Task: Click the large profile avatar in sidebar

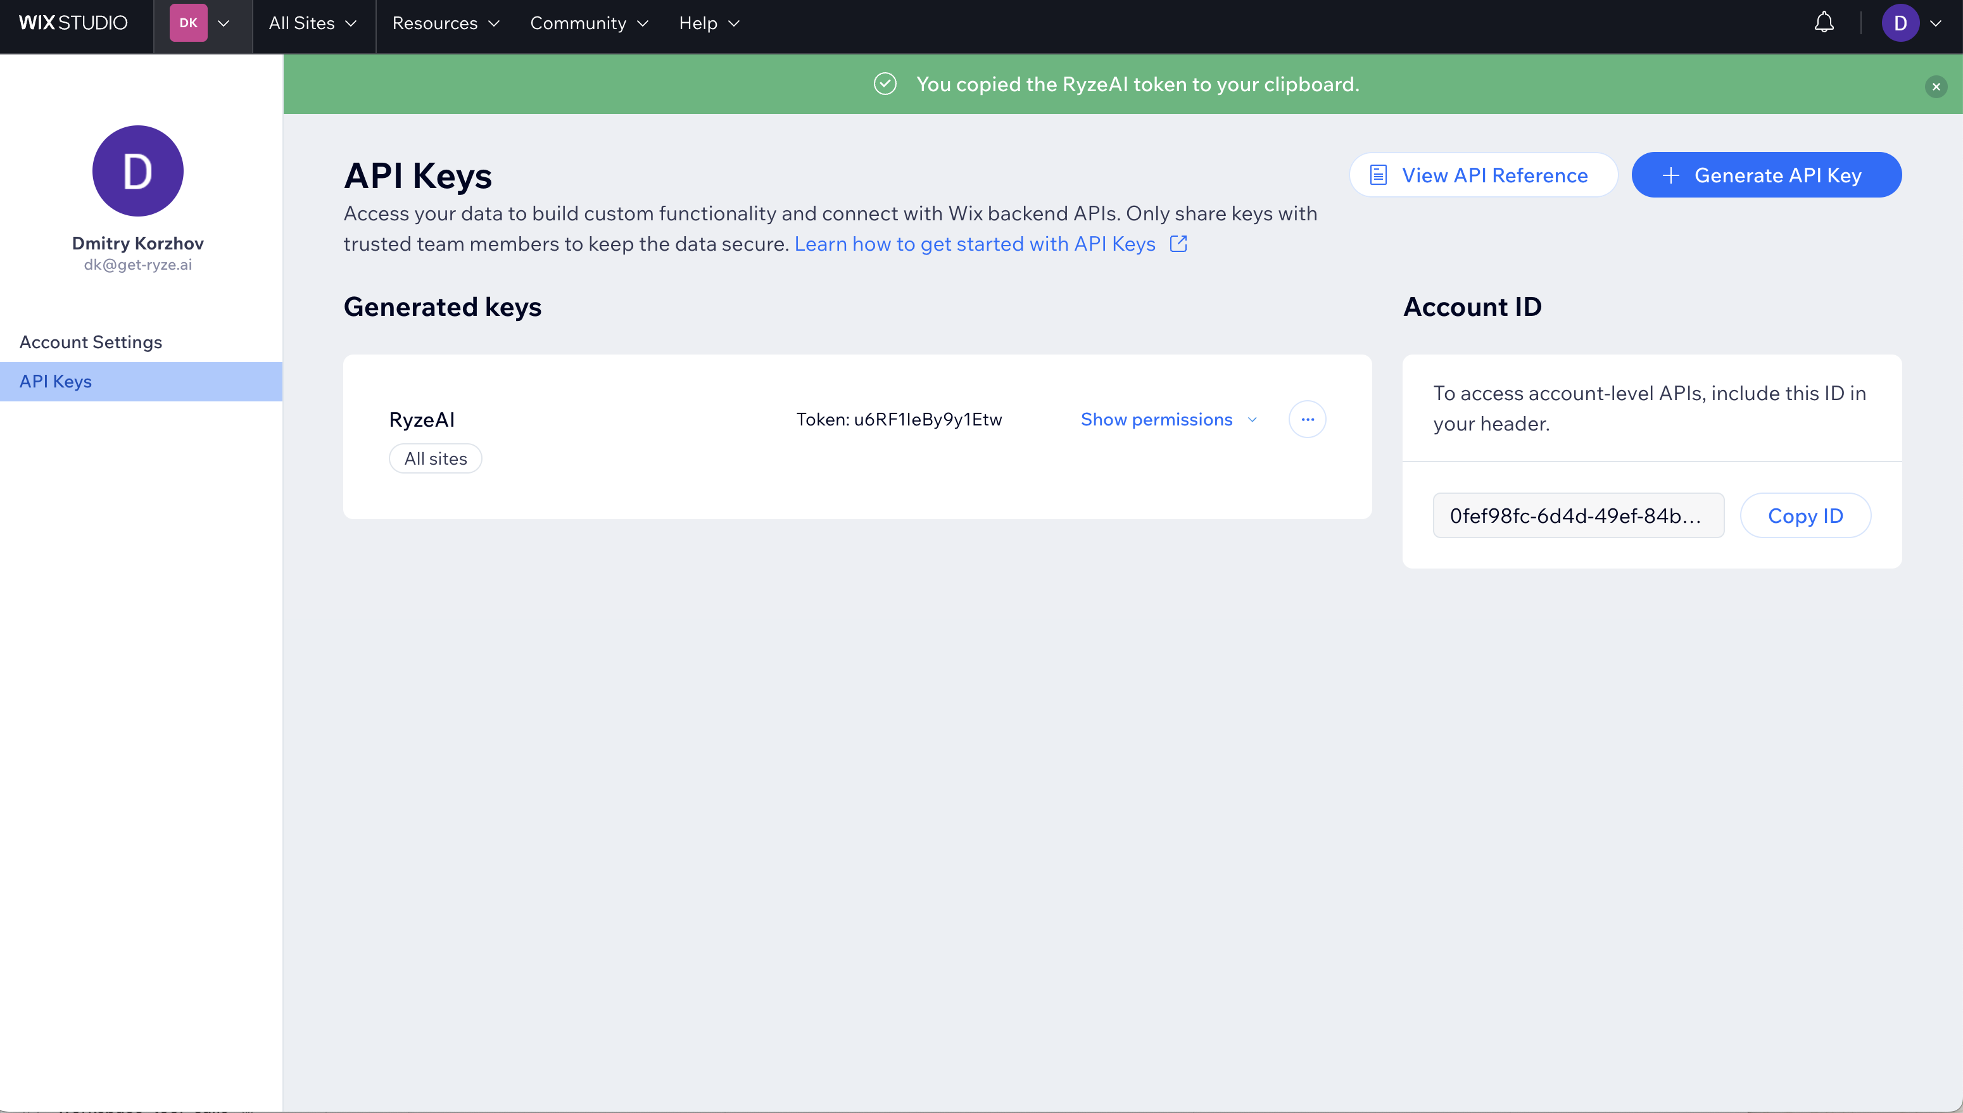Action: tap(137, 170)
